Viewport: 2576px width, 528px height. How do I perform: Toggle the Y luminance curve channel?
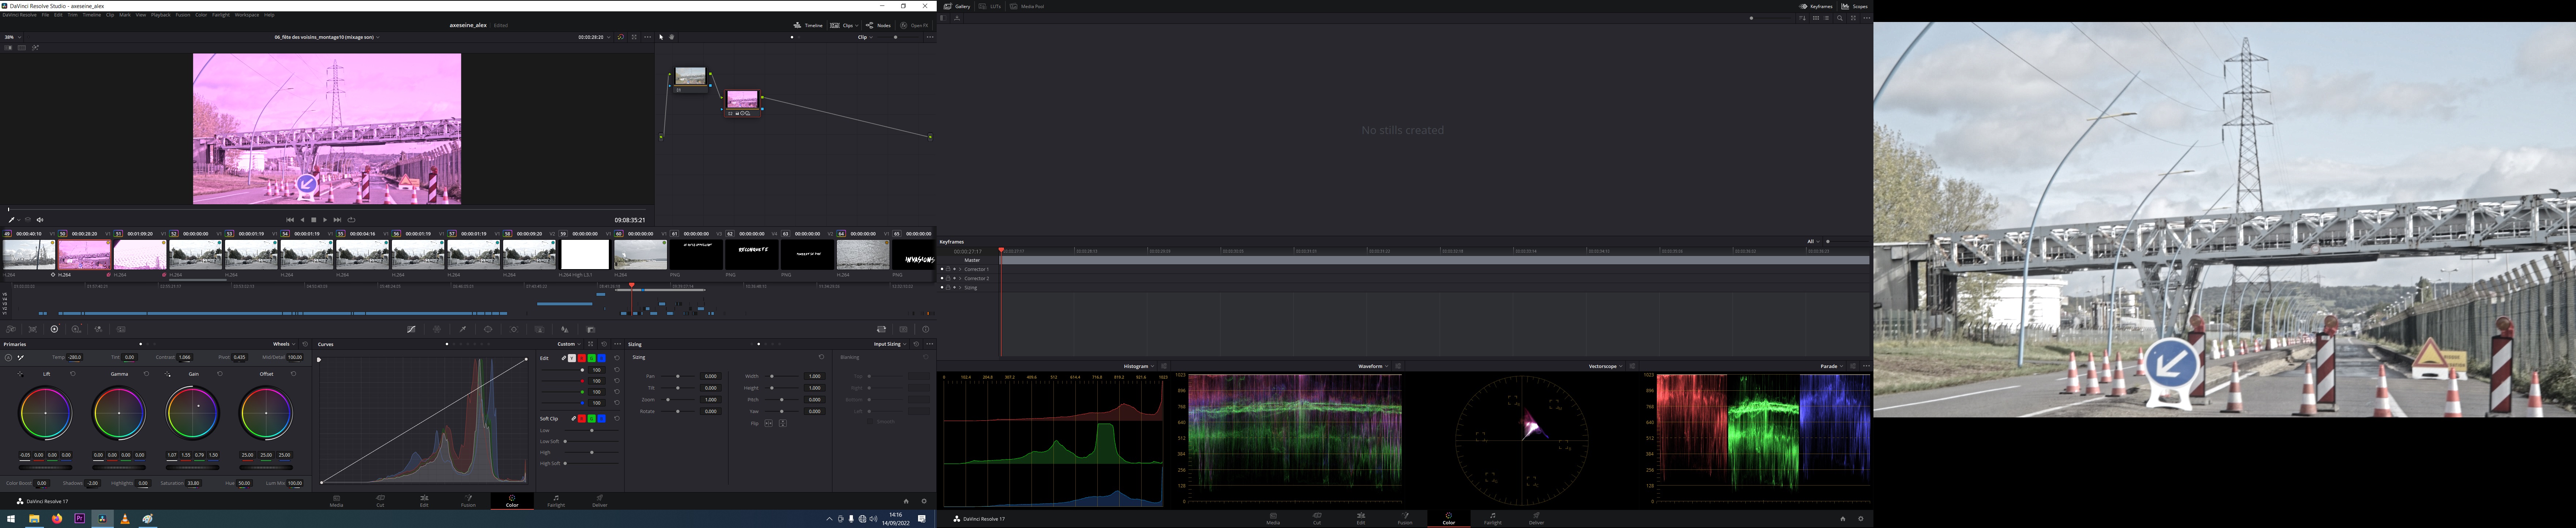(572, 358)
